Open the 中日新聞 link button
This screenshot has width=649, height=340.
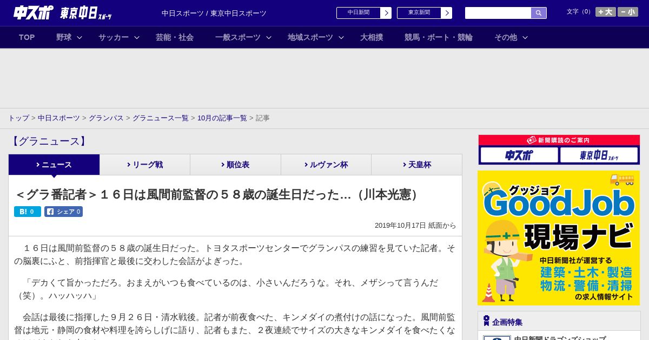click(359, 13)
